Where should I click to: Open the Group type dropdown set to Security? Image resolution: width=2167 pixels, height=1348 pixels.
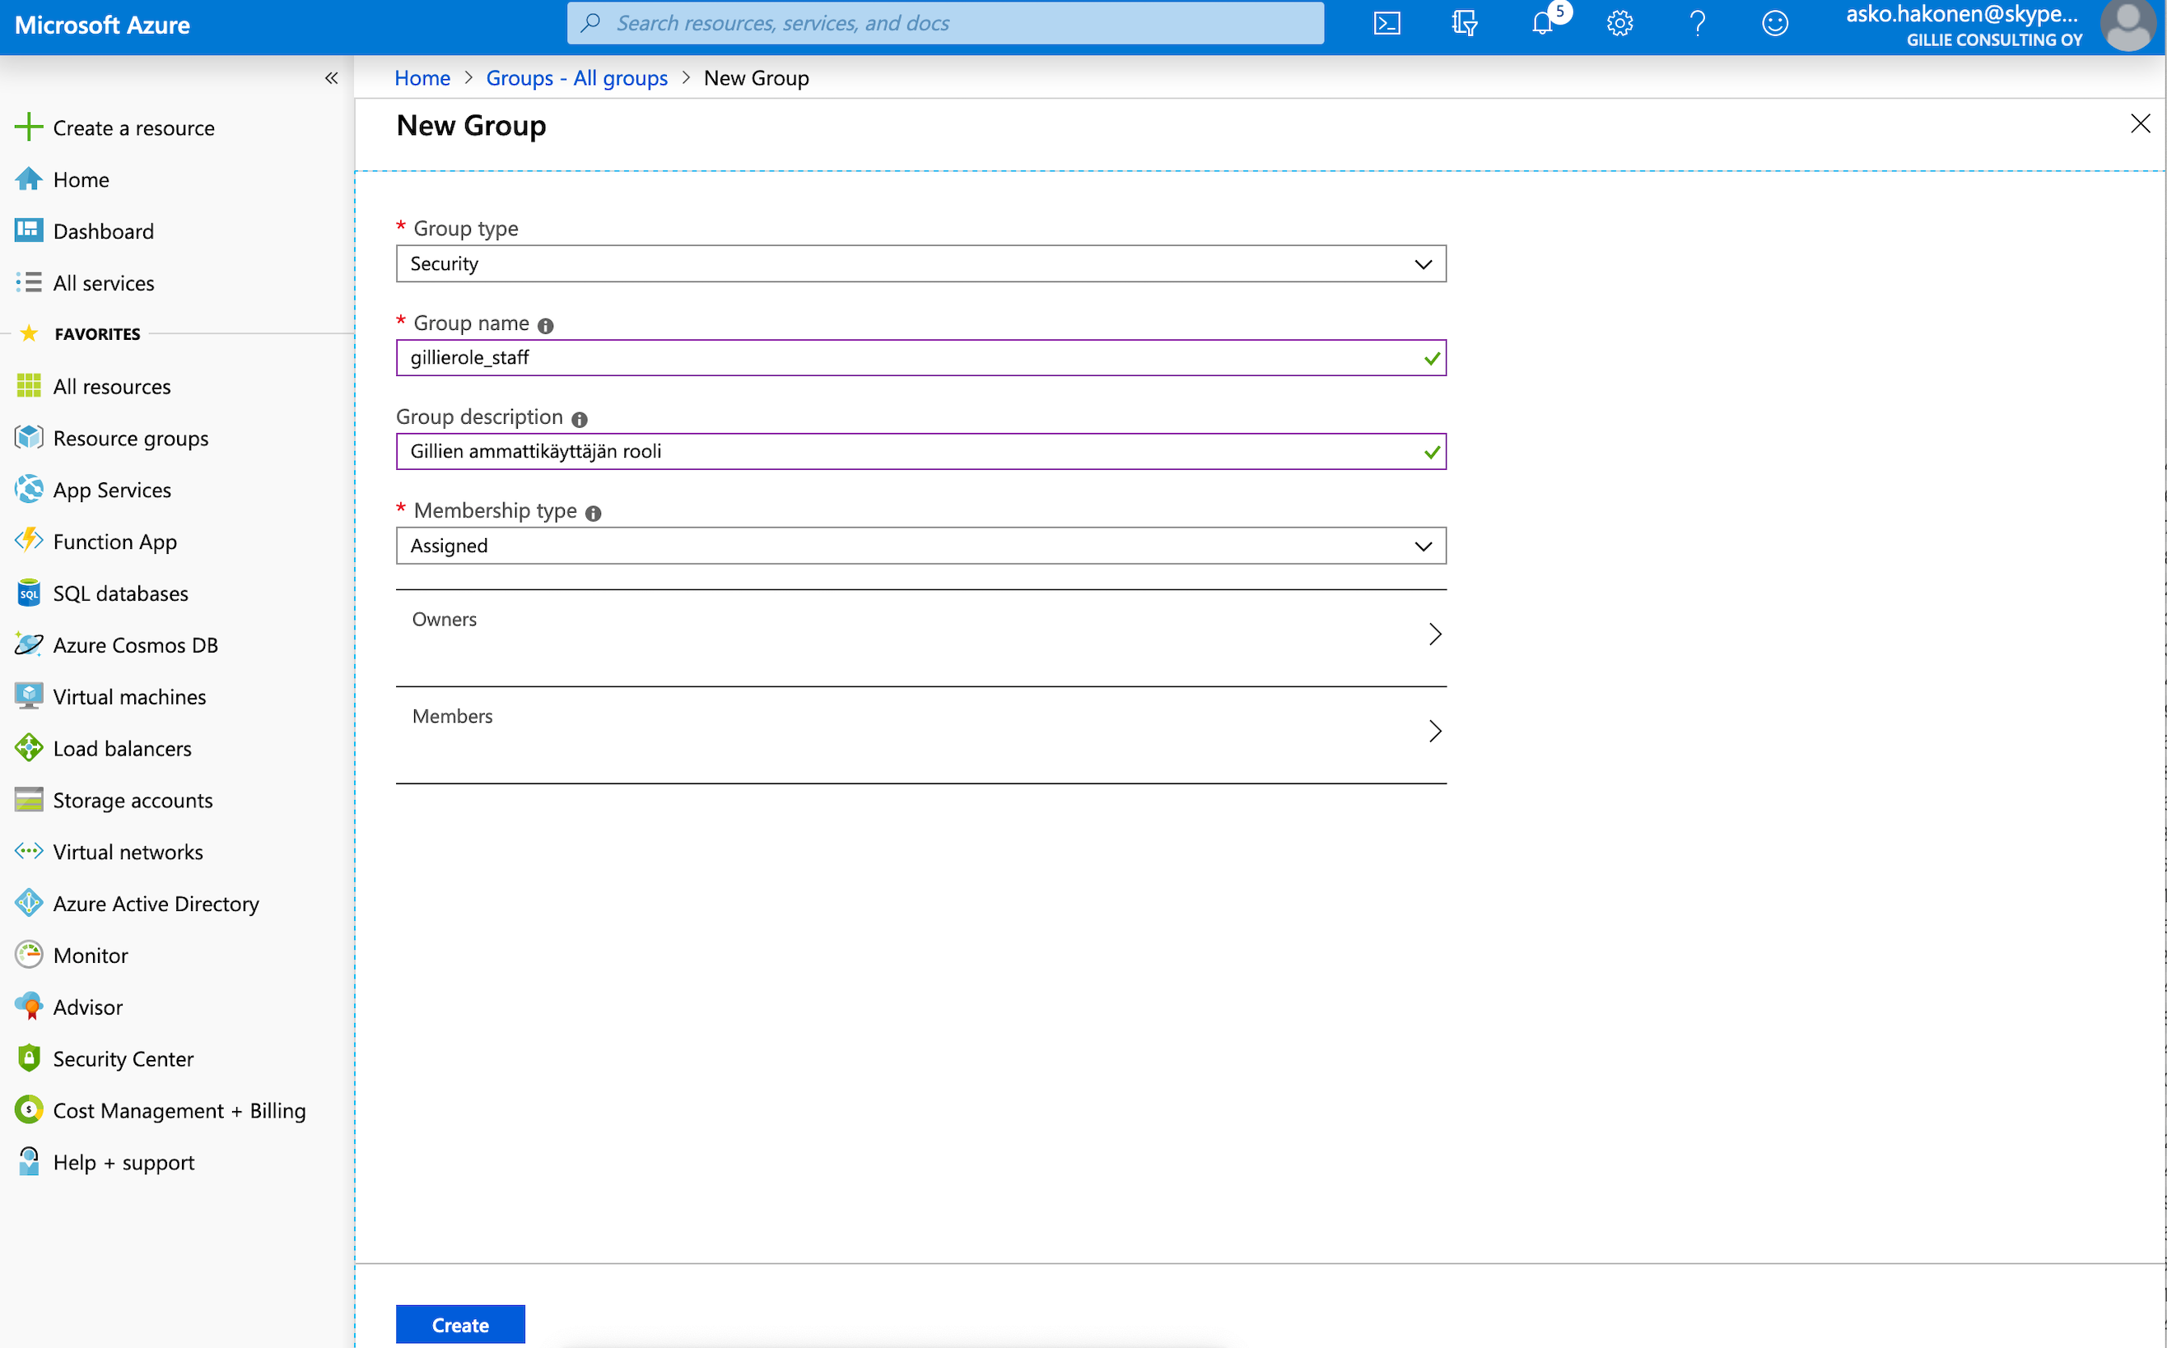tap(920, 264)
